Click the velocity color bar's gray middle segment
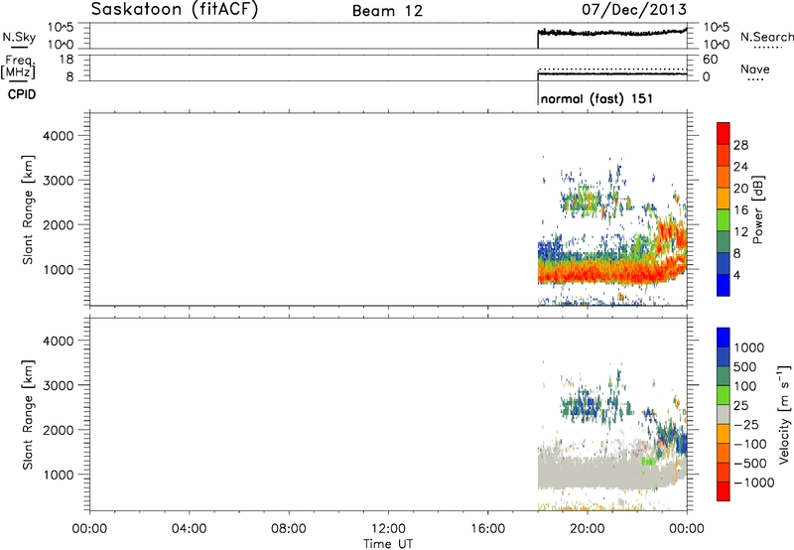The image size is (794, 550). pos(724,414)
